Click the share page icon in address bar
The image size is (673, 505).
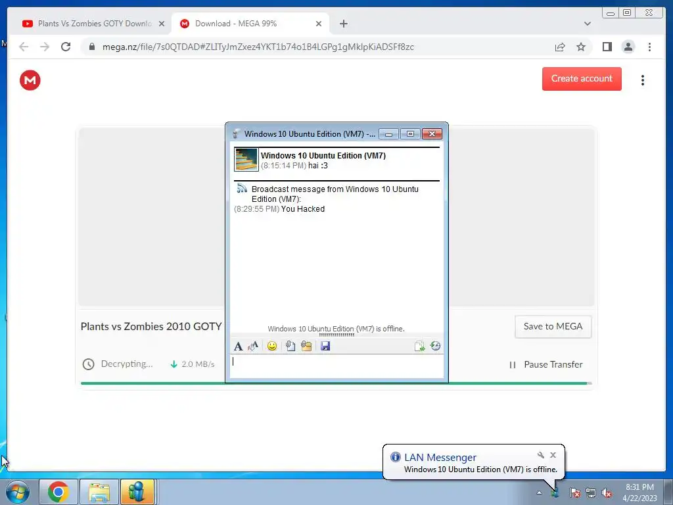(x=560, y=47)
